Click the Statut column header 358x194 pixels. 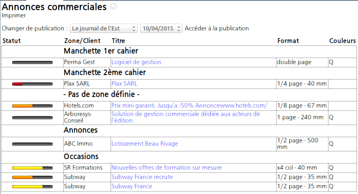tap(11, 41)
